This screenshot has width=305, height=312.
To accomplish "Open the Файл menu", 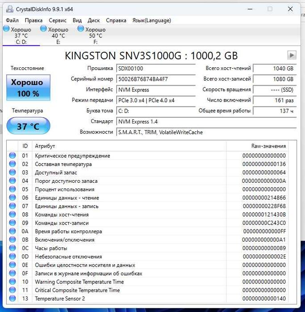I will [x=12, y=21].
